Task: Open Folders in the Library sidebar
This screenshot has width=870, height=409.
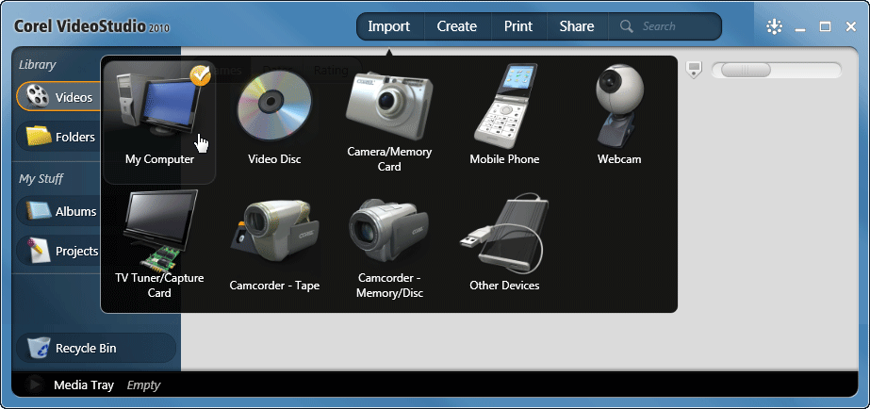Action: [58, 137]
